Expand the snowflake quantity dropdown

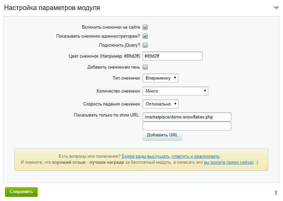point(175,91)
